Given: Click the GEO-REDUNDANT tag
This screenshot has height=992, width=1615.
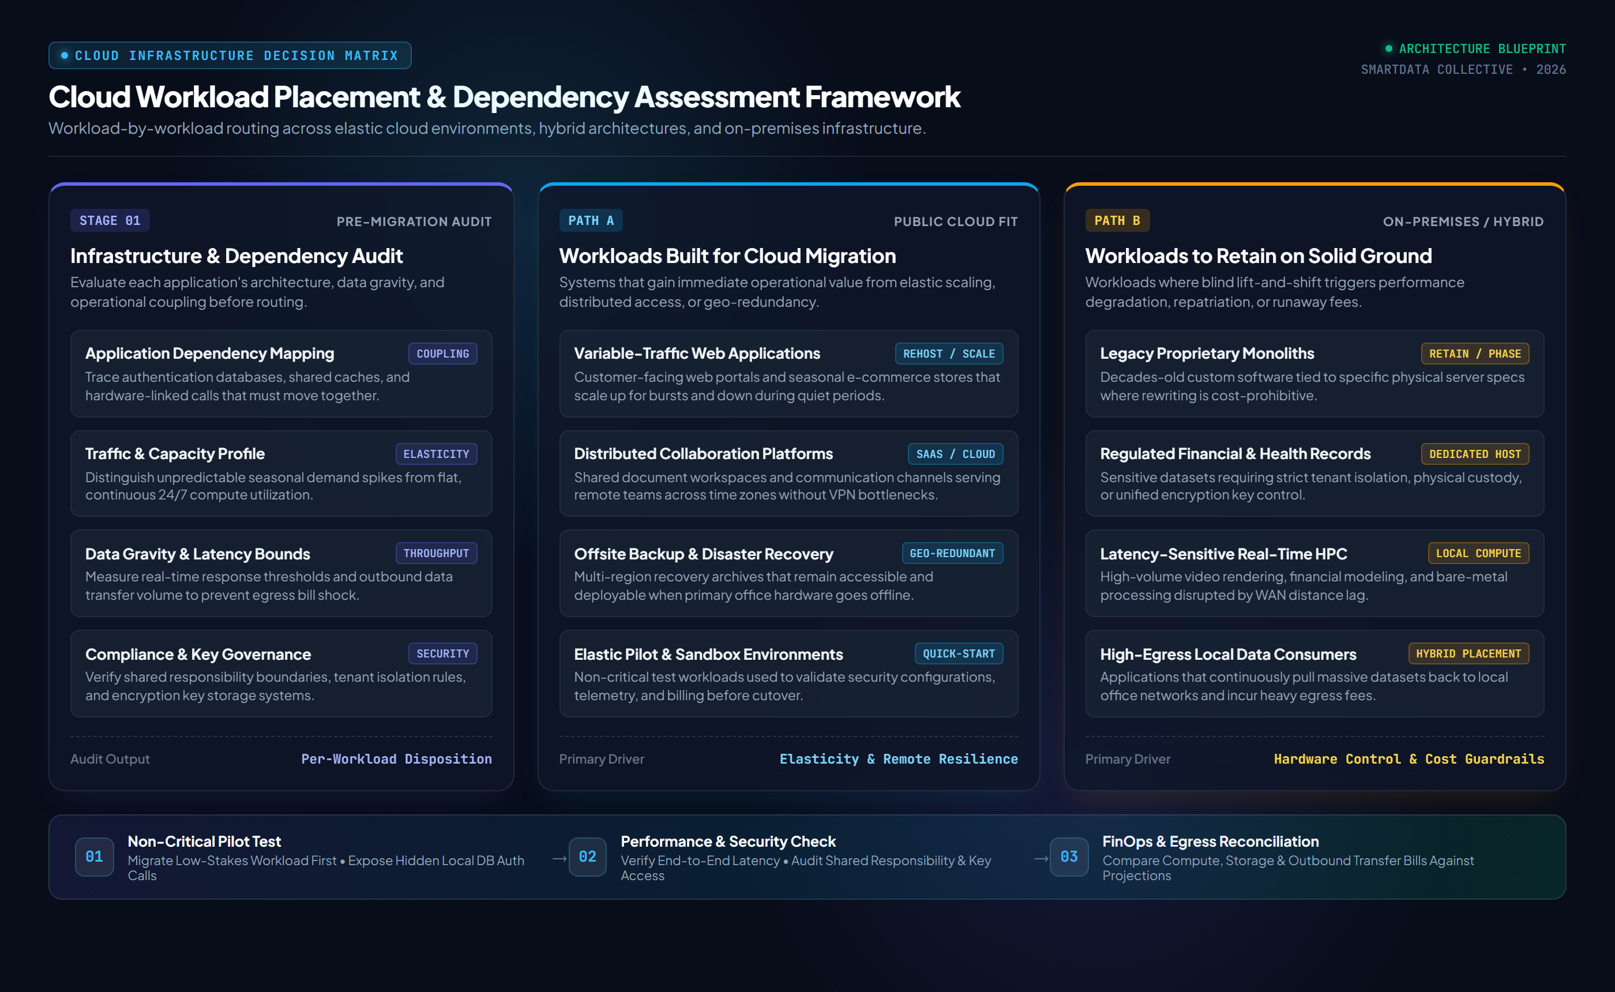Looking at the screenshot, I should pos(952,553).
